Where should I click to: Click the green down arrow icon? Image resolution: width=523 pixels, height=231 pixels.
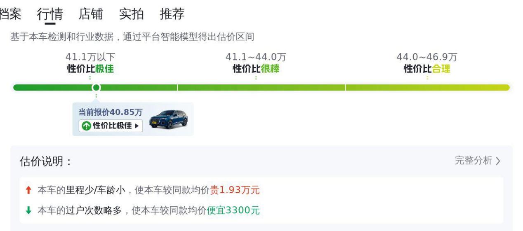[28, 210]
